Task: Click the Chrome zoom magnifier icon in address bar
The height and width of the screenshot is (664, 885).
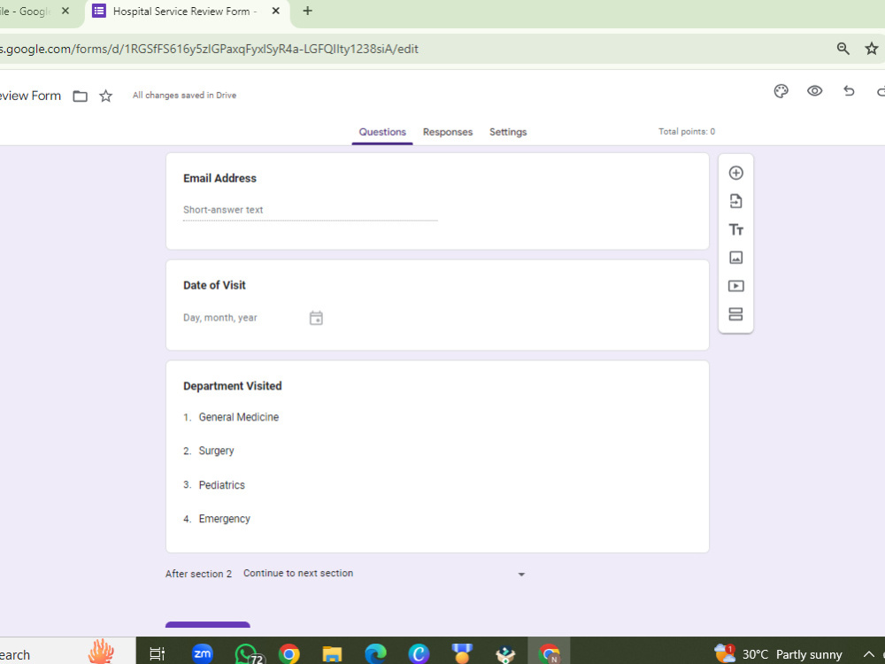Action: coord(843,49)
